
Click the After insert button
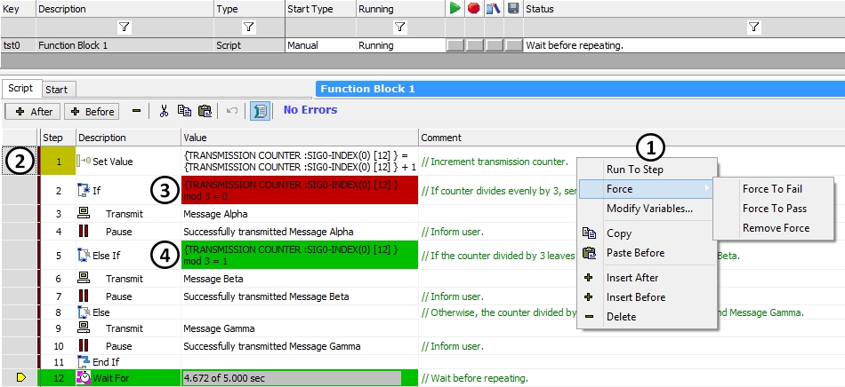[34, 112]
